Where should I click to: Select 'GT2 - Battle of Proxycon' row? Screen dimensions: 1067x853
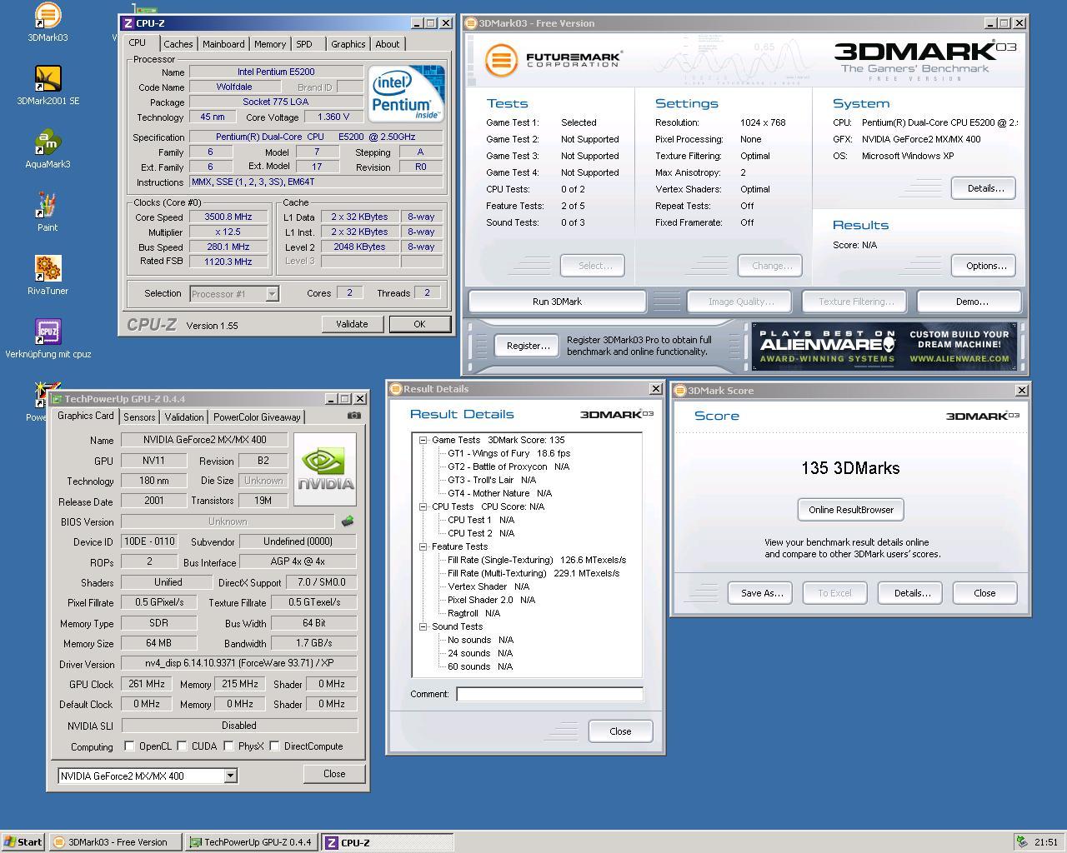tap(508, 466)
